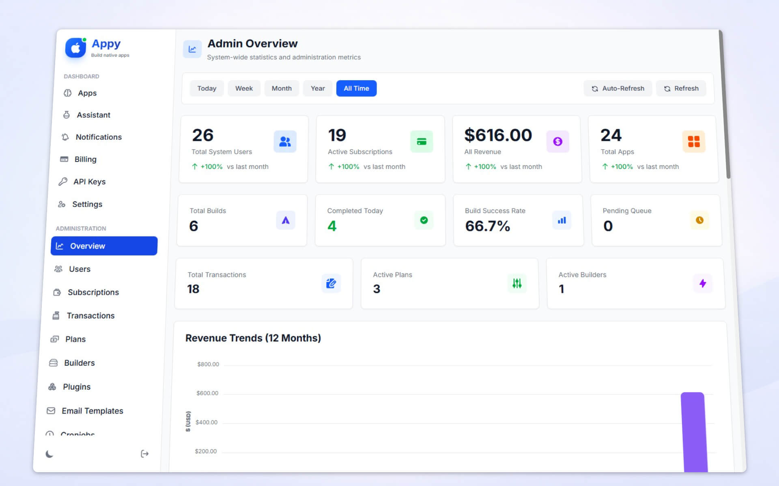Navigate to the Subscriptions section
The width and height of the screenshot is (779, 486).
(x=93, y=292)
